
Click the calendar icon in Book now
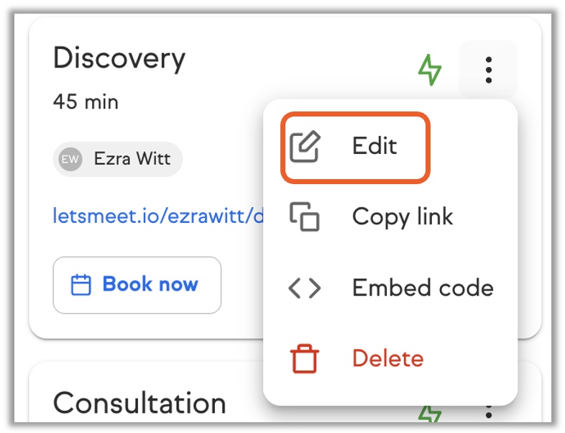click(x=81, y=285)
